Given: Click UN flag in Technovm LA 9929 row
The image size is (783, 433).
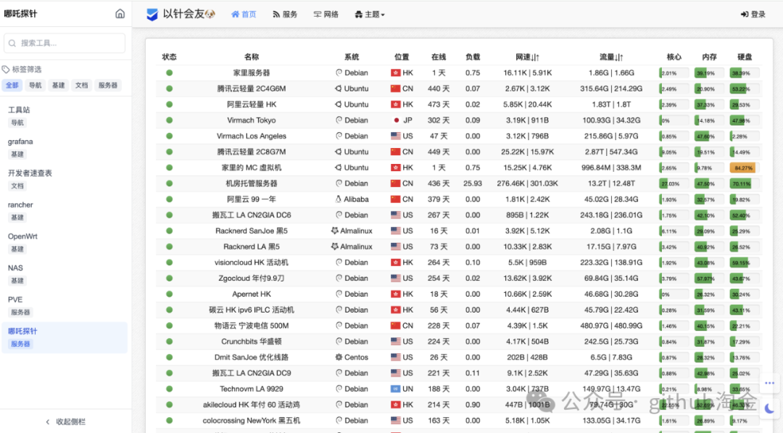Looking at the screenshot, I should tap(396, 389).
